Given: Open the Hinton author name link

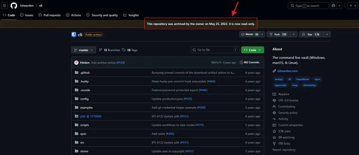Looking at the screenshot, I should 85,62.
